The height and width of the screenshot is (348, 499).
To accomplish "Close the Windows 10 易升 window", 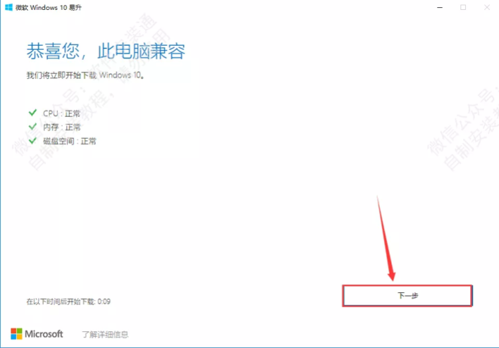I will (487, 7).
